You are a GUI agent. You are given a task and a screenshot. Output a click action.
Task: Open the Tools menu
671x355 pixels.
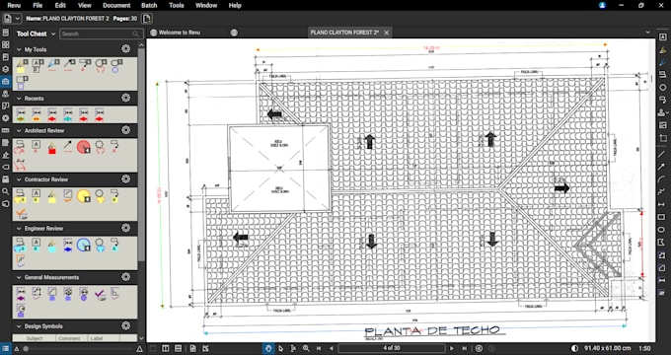point(177,6)
